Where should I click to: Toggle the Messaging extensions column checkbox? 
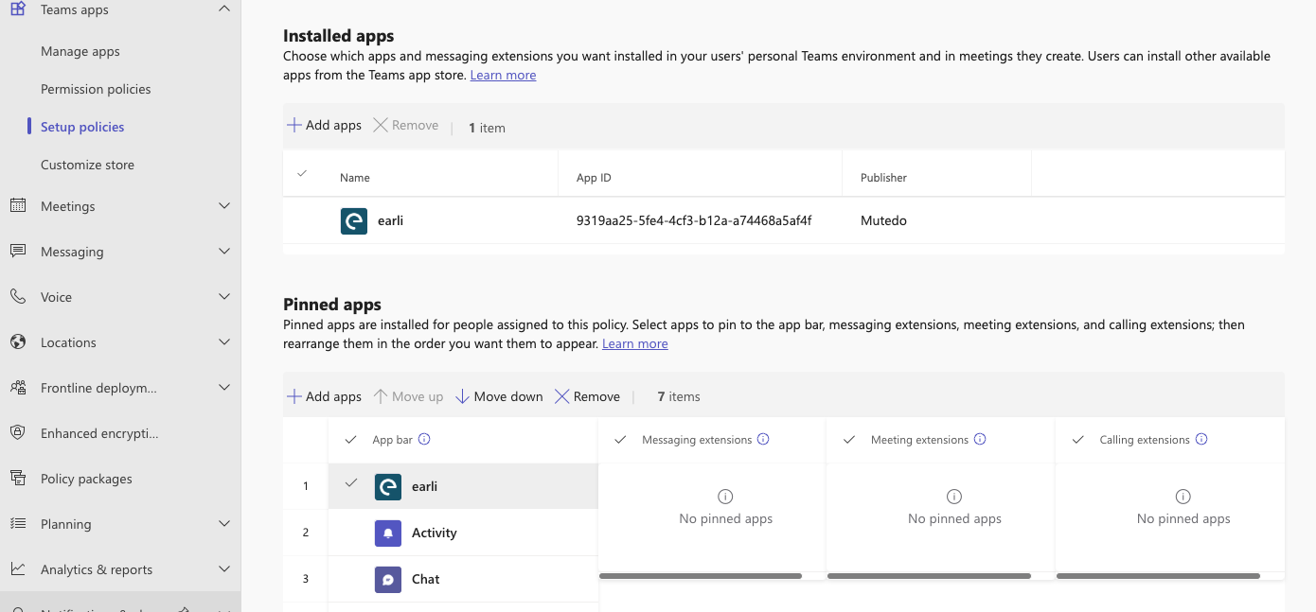pos(621,440)
